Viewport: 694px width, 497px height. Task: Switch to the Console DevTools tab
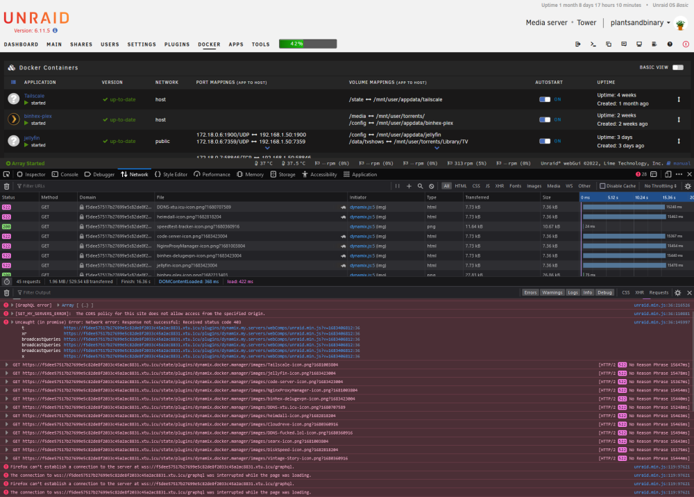(x=65, y=174)
